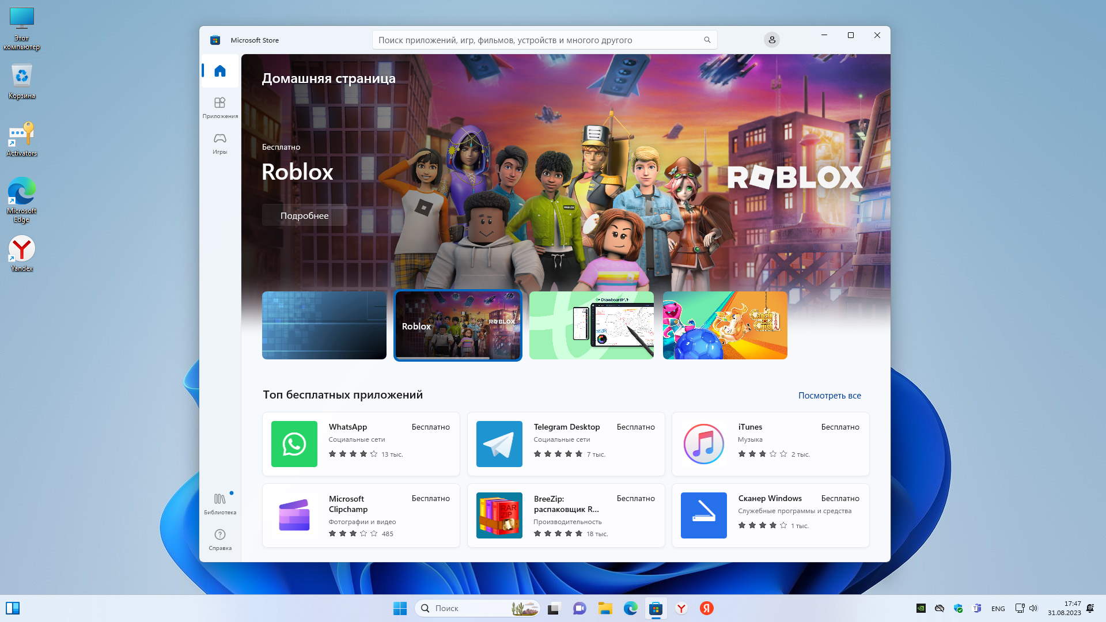Click the search magnifier icon
This screenshot has width=1106, height=622.
(707, 40)
